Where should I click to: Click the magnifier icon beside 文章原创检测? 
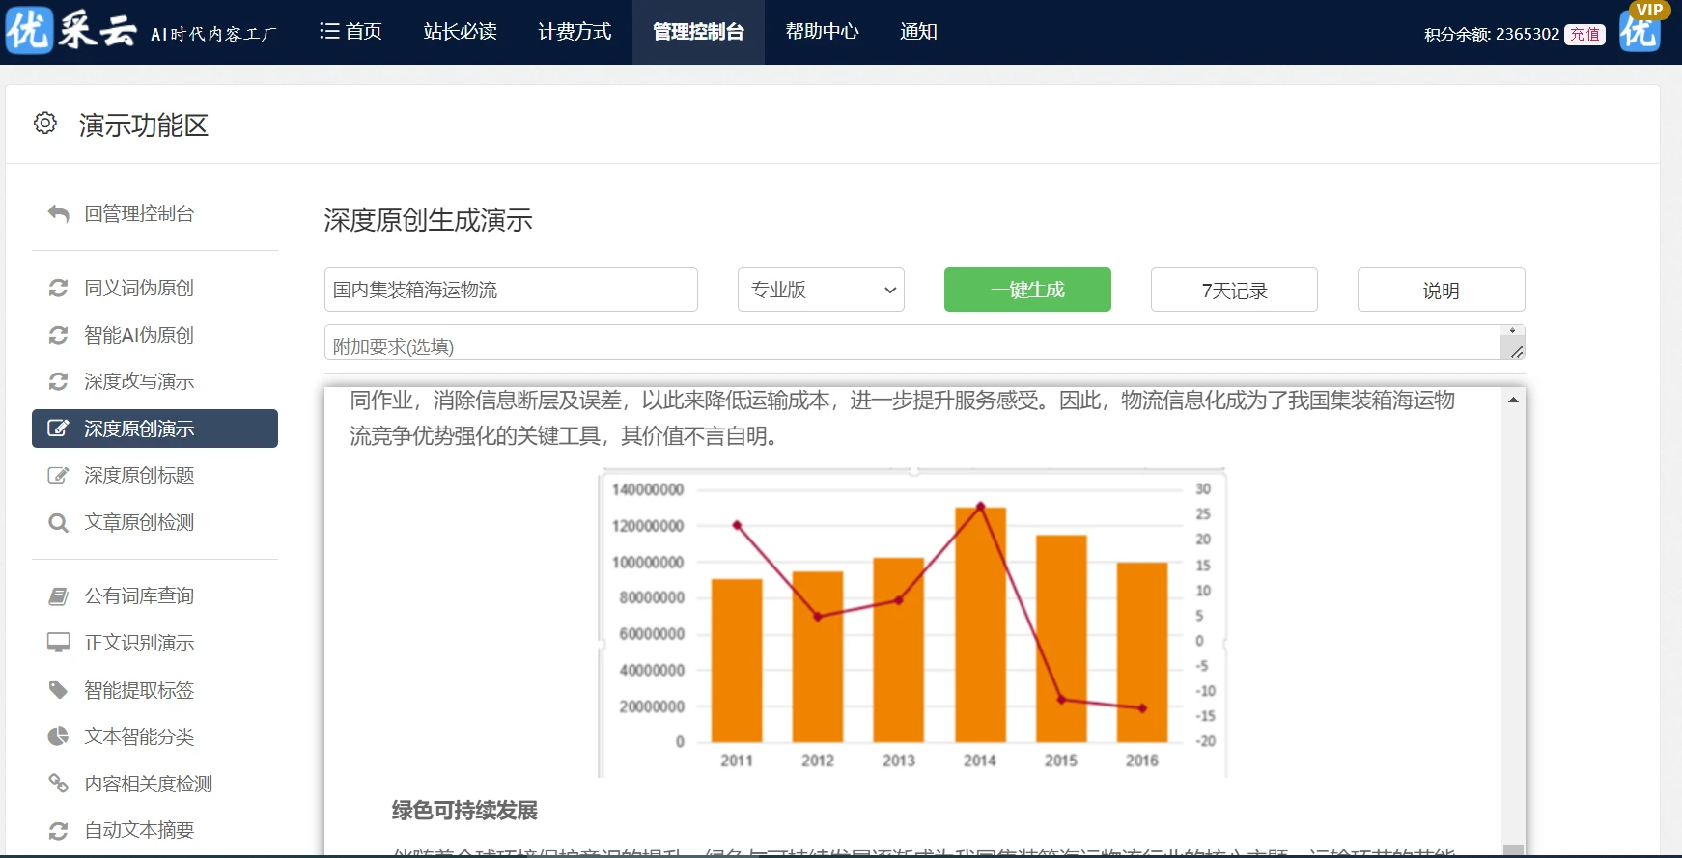[x=58, y=523]
